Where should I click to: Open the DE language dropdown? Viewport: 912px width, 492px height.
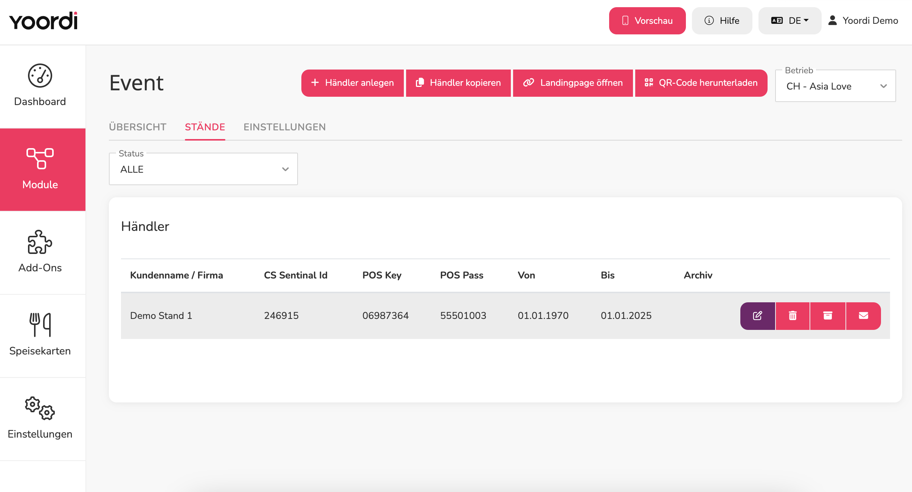[x=790, y=21]
